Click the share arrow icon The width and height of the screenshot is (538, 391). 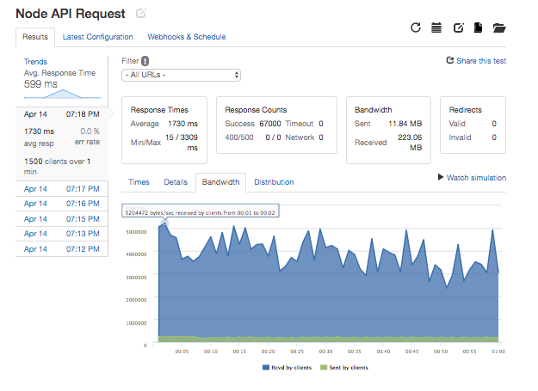(450, 60)
